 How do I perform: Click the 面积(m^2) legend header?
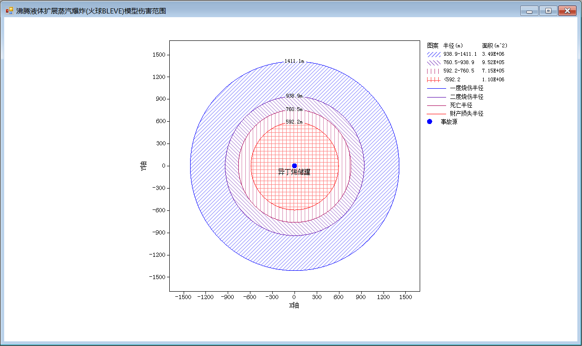[x=495, y=46]
